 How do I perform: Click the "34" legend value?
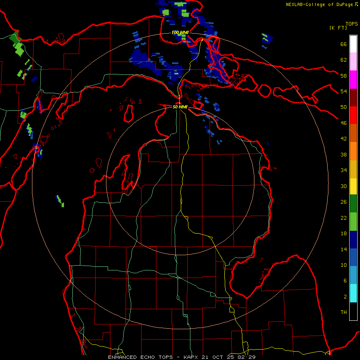point(344,170)
